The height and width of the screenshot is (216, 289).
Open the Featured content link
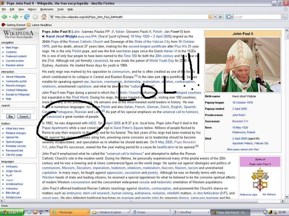16,56
